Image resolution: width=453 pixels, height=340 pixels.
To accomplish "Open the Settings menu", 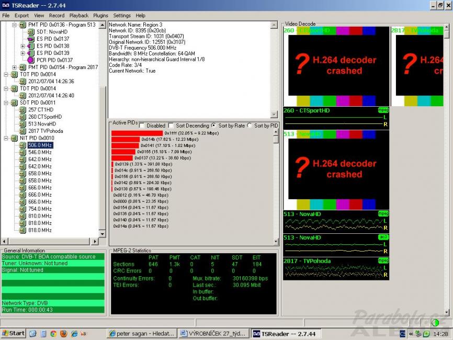I will point(122,16).
